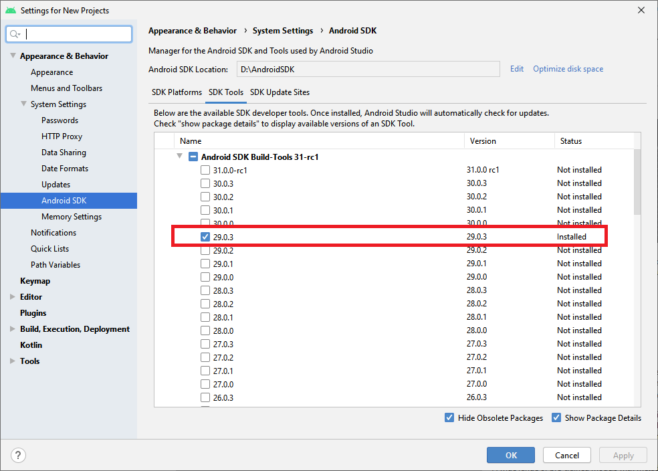Check the 29.0.1 build-tools checkbox
The width and height of the screenshot is (658, 471).
[205, 264]
